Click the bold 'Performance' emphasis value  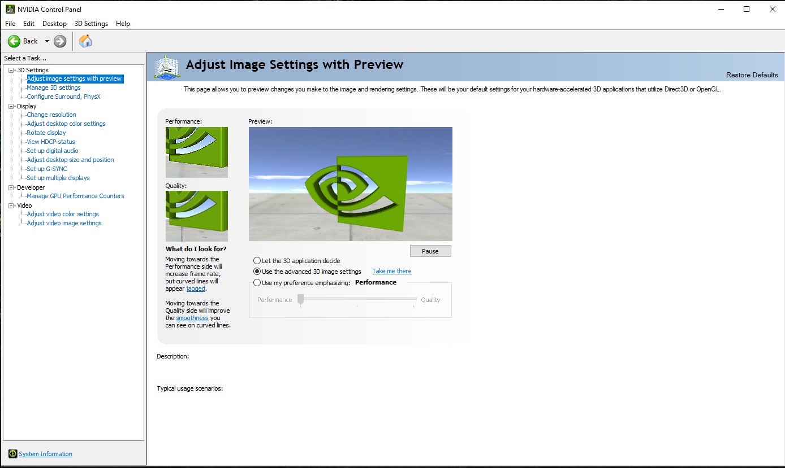(376, 282)
